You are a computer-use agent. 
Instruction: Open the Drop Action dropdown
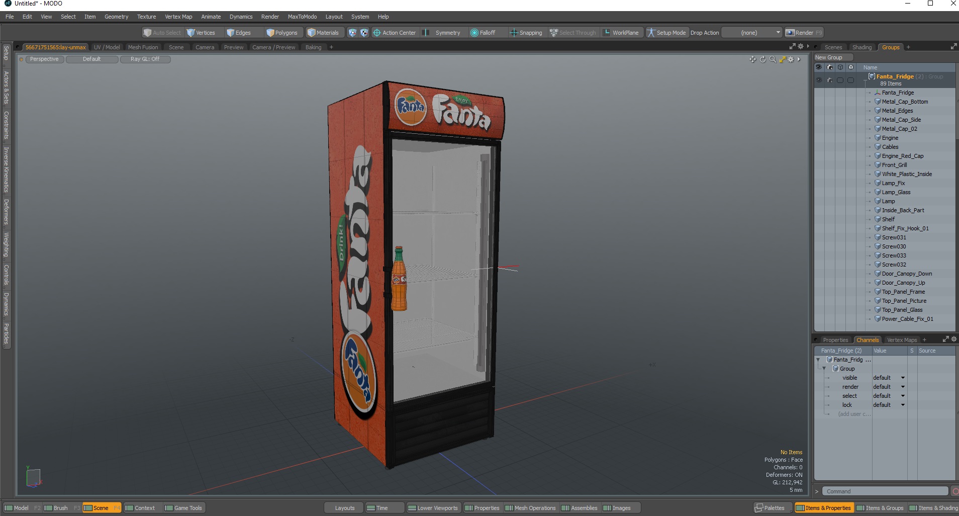point(752,33)
